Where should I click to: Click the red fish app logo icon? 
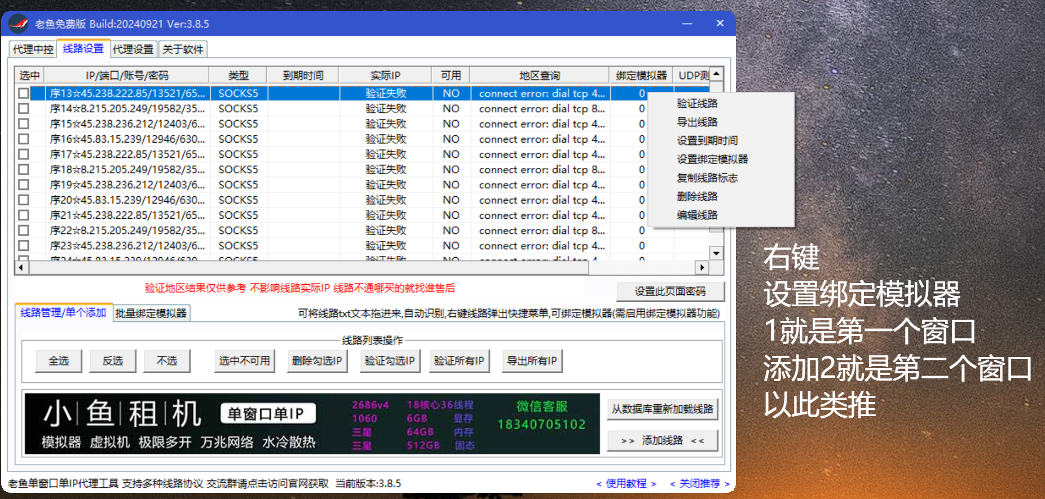pyautogui.click(x=19, y=24)
